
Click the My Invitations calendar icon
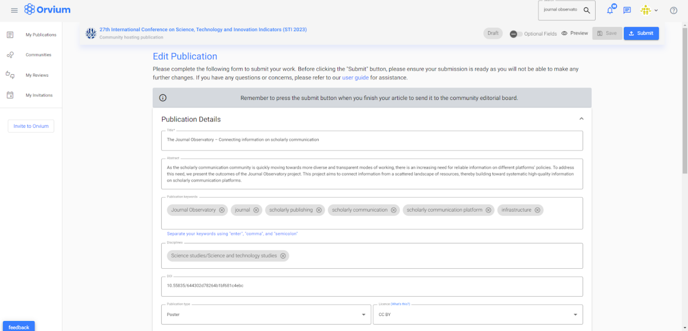pos(10,95)
